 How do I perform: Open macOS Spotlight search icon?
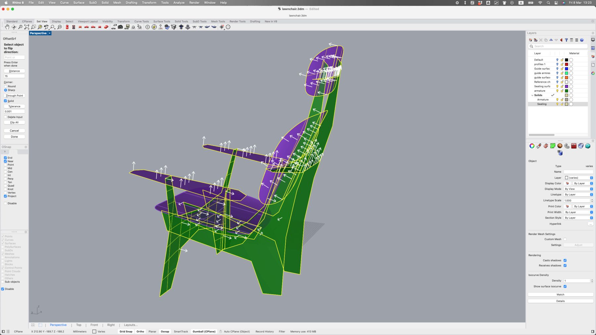click(x=548, y=3)
